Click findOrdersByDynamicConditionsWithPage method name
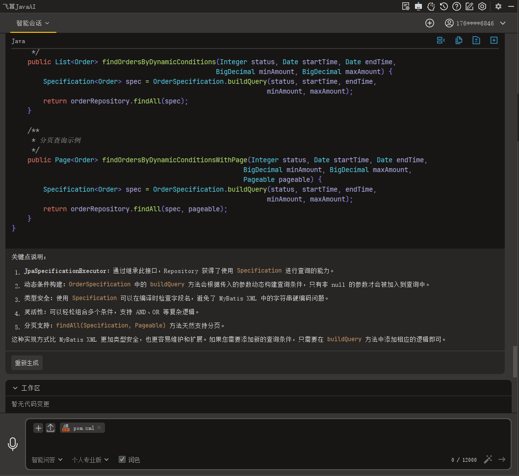 point(175,160)
